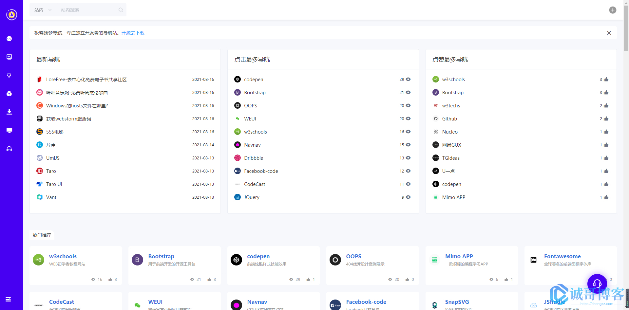Click the search magnifier icon
Viewport: 629px width, 310px height.
coord(121,10)
